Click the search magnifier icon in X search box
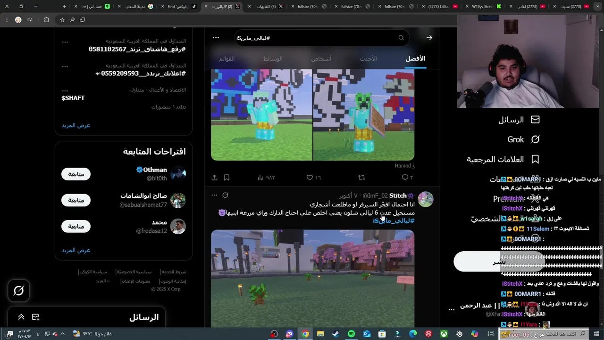Screen dimensions: 604x340 coord(401,38)
